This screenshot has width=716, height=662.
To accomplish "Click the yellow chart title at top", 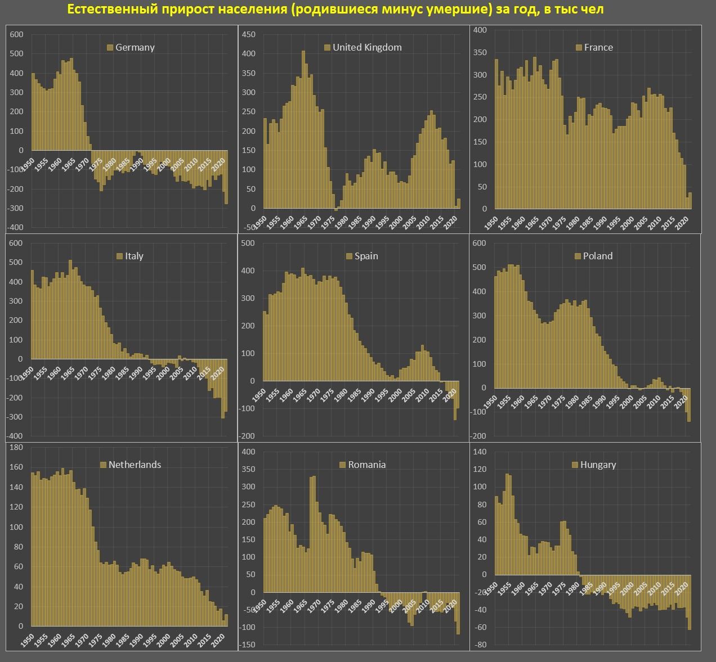I will coord(335,10).
